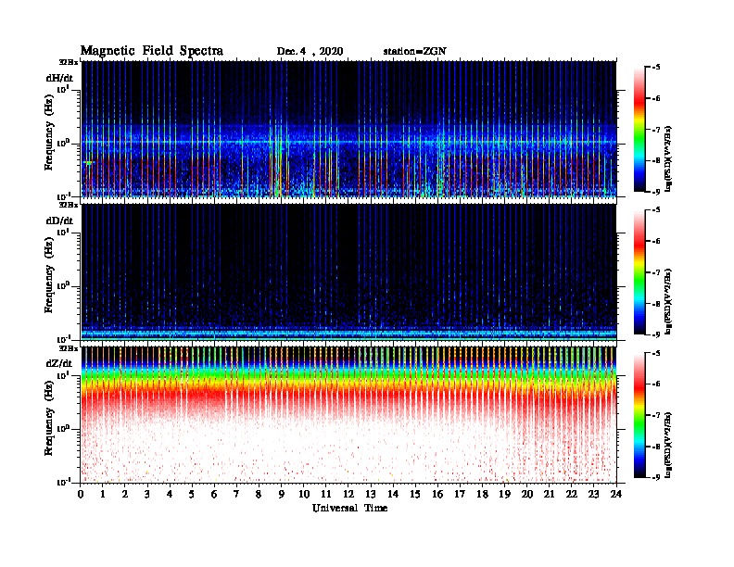
Task: Click hour tick label "12" on time axis
Action: point(348,495)
